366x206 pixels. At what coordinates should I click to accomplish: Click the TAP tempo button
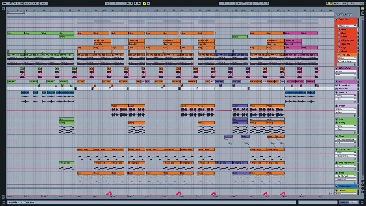click(5, 3)
